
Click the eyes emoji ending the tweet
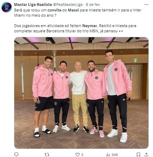(x=121, y=31)
